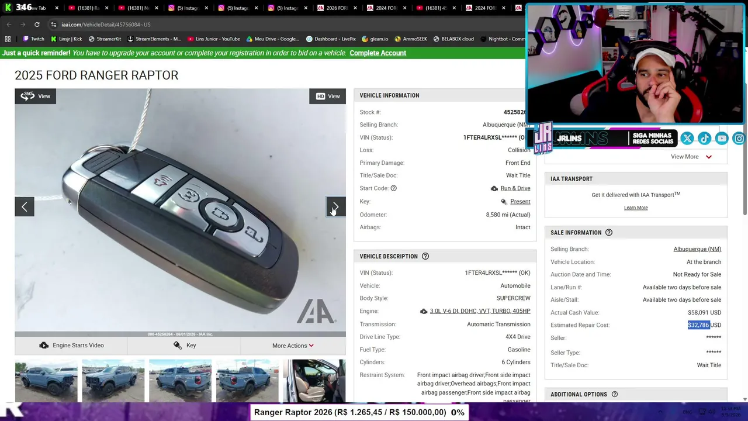This screenshot has height=421, width=748.
Task: Click the Key "Present" link
Action: (x=520, y=202)
